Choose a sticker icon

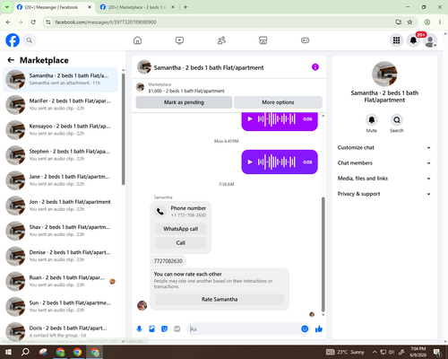(x=164, y=329)
